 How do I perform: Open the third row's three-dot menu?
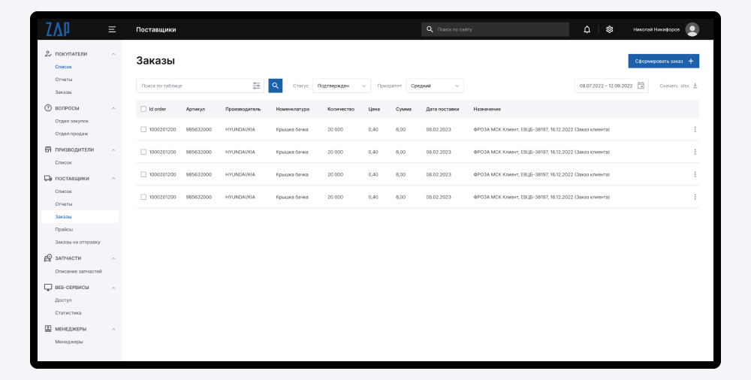695,174
